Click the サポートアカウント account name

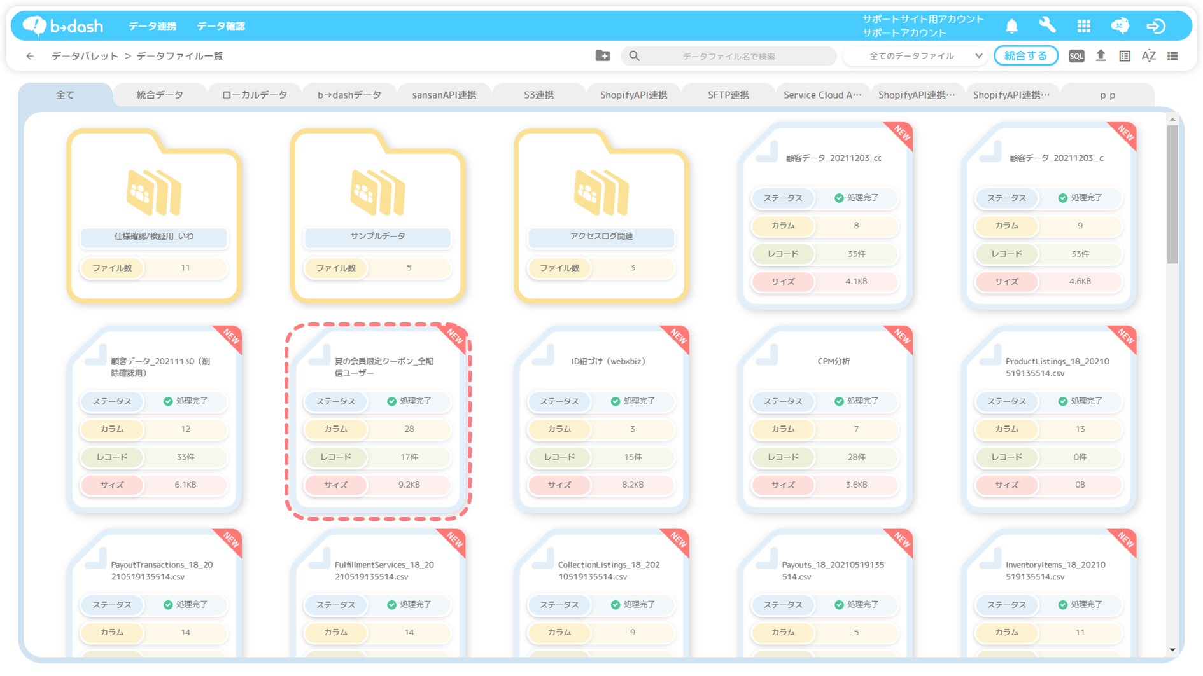(904, 32)
